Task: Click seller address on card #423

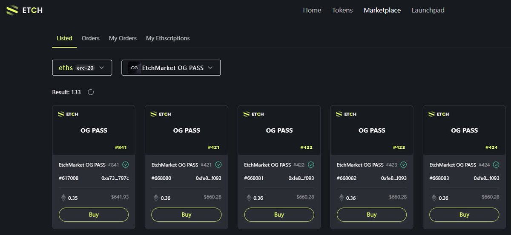Action: (x=394, y=178)
